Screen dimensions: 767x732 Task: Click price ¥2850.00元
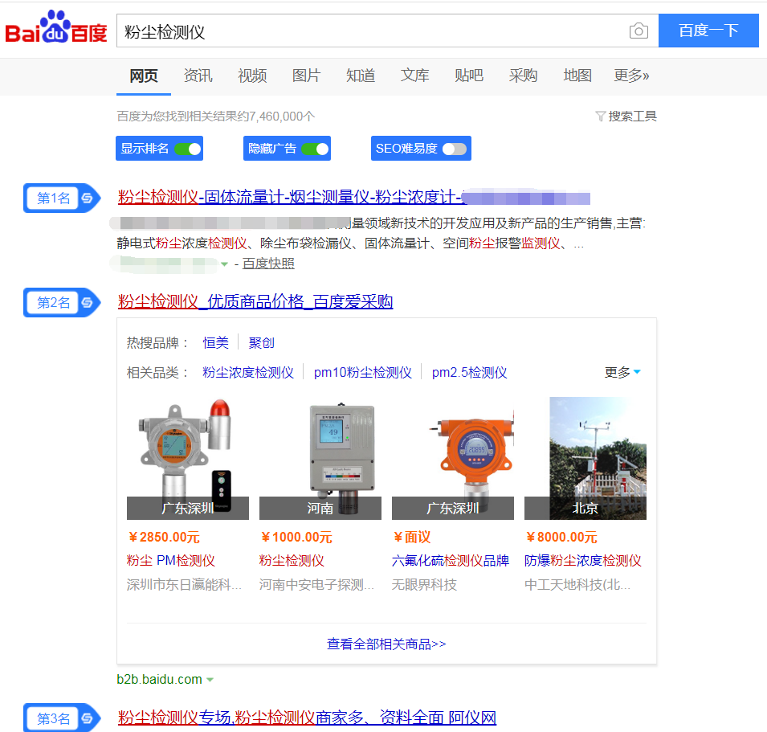coord(164,538)
